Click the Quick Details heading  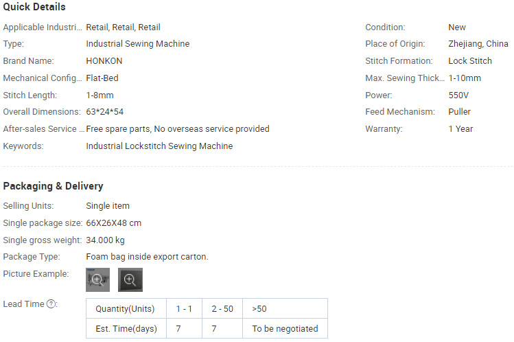coord(34,7)
